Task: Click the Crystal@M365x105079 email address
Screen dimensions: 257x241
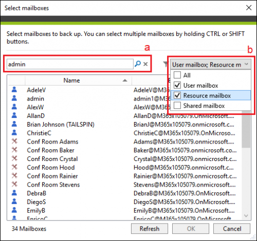Action: click(x=185, y=159)
